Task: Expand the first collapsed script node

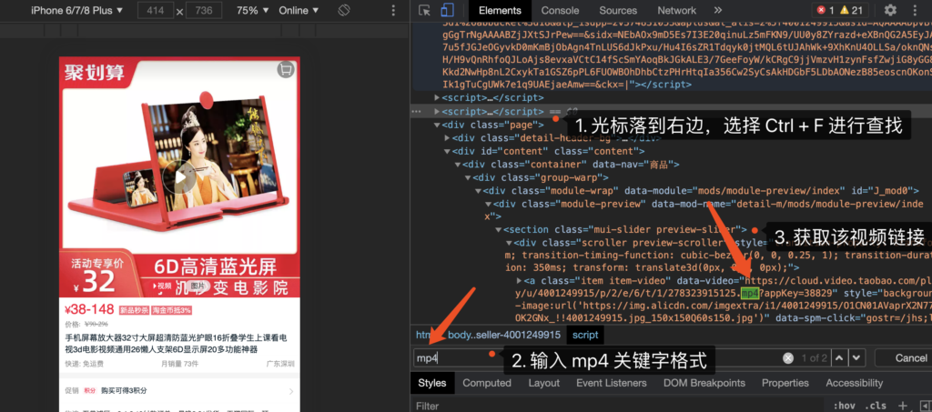Action: [438, 97]
